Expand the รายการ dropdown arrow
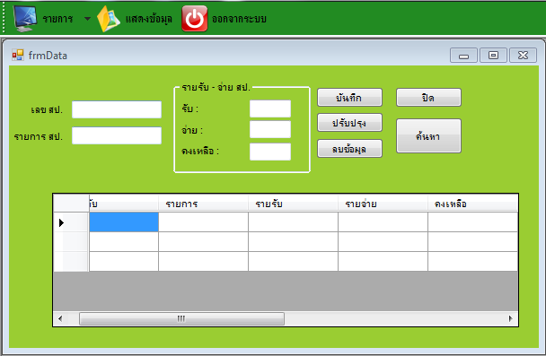The height and width of the screenshot is (356, 546). 87,19
